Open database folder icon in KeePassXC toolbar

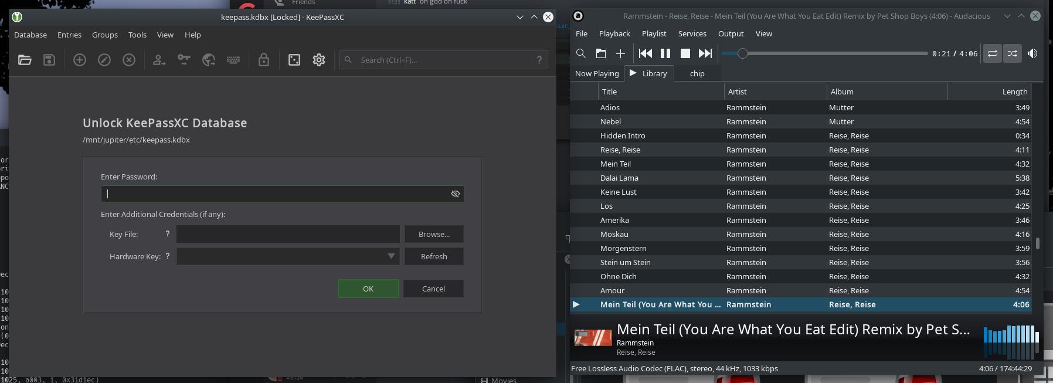coord(25,60)
